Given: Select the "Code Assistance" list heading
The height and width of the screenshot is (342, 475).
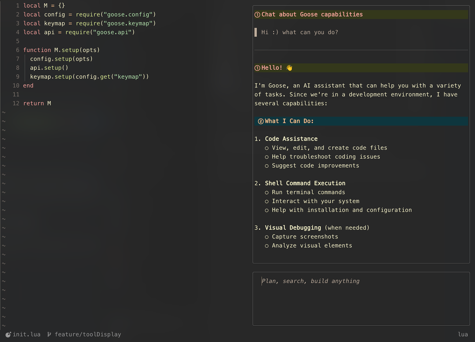Looking at the screenshot, I should pyautogui.click(x=291, y=139).
